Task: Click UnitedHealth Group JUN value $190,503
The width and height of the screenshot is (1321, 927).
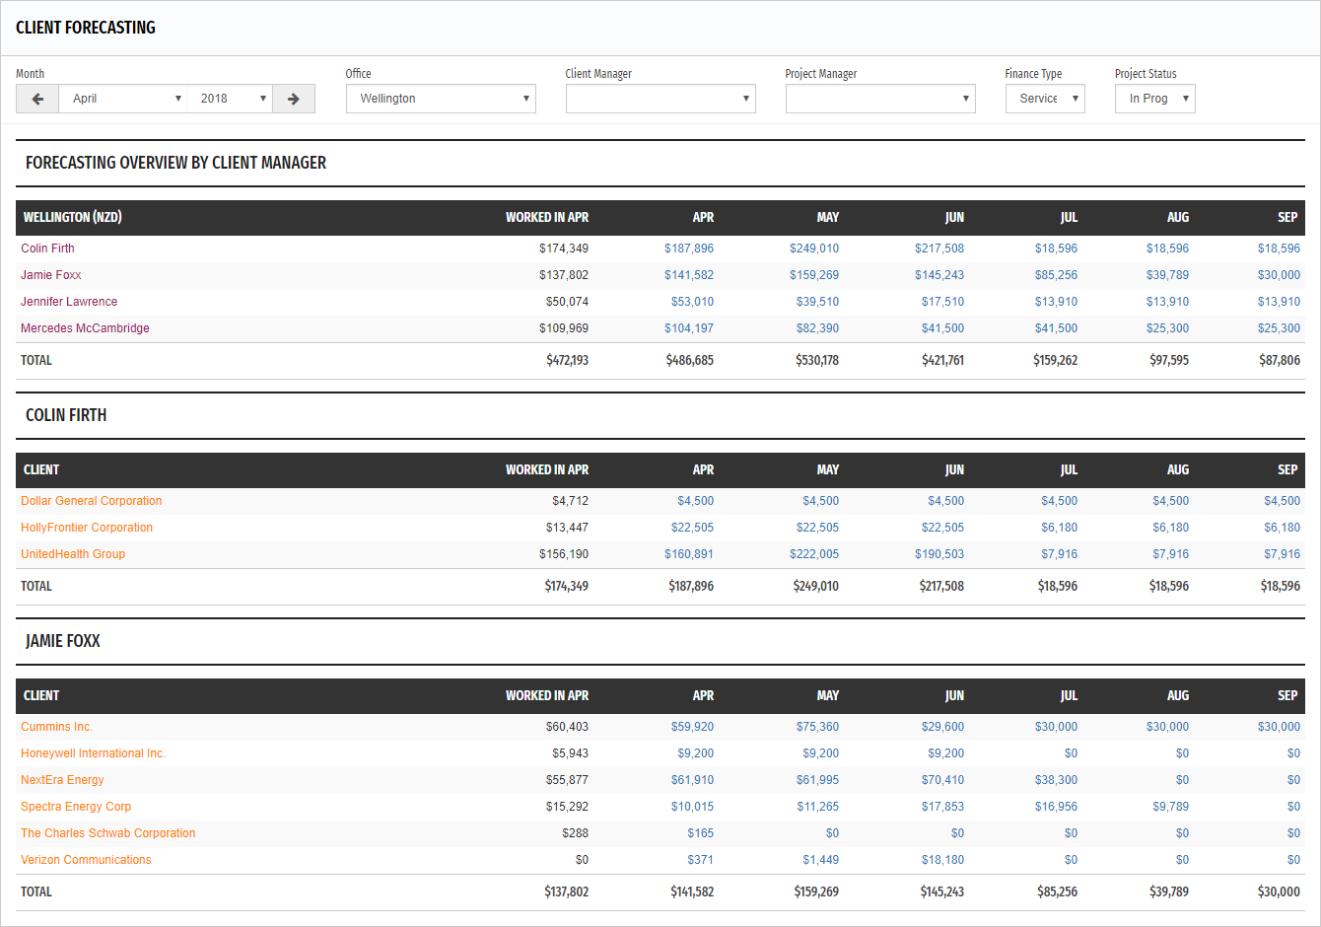Action: pos(939,554)
